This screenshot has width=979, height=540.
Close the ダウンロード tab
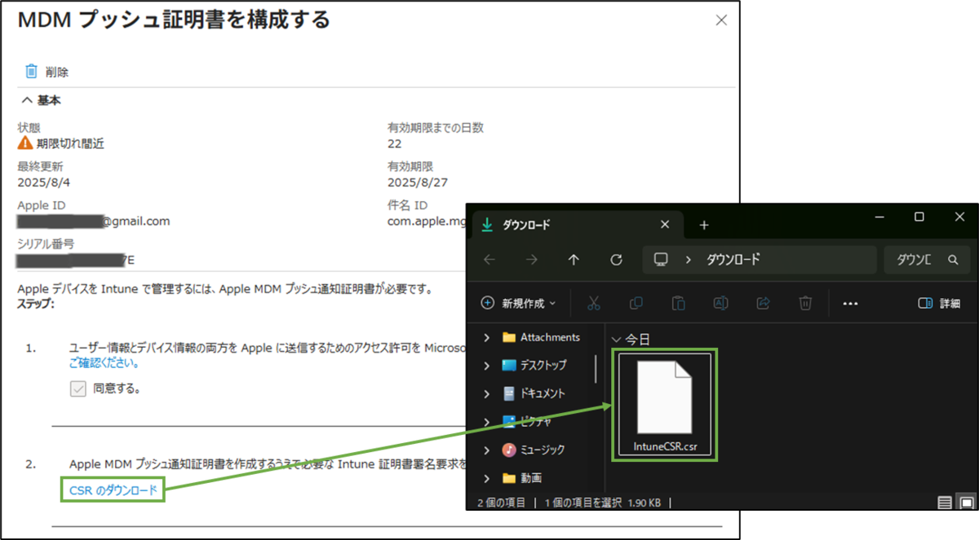pos(665,225)
